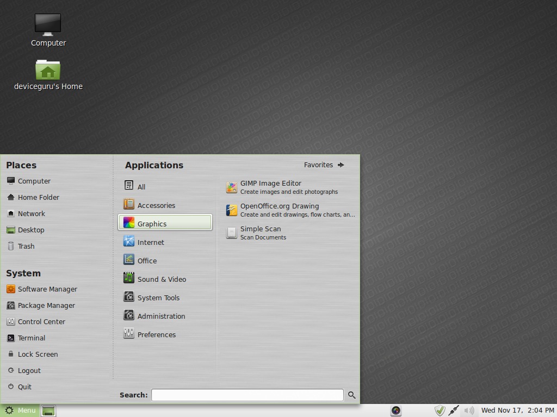Image resolution: width=557 pixels, height=417 pixels.
Task: Click the System Tools gear icon
Action: (128, 296)
